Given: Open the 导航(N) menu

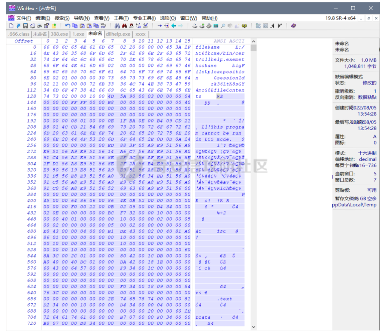Looking at the screenshot, I should pos(82,18).
